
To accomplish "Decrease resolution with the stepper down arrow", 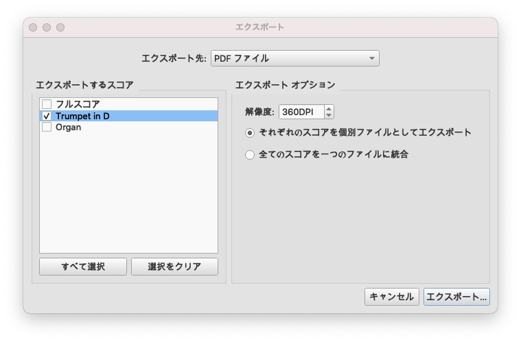I will point(329,115).
